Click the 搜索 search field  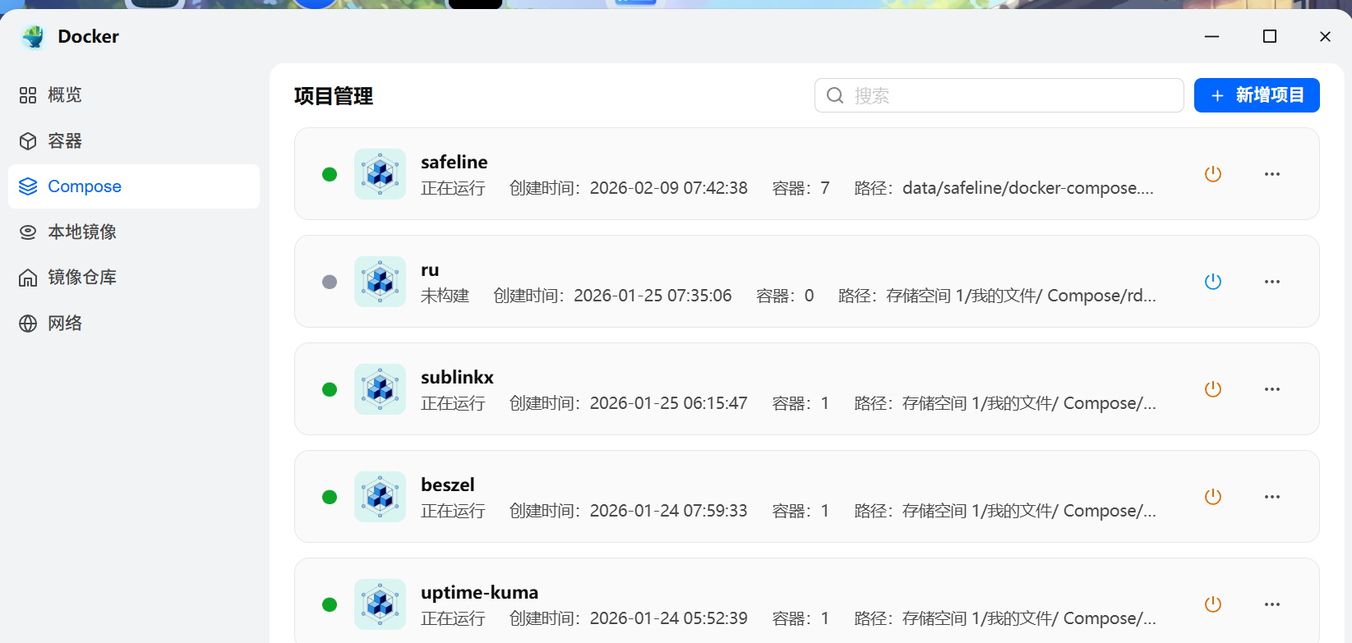click(x=999, y=95)
